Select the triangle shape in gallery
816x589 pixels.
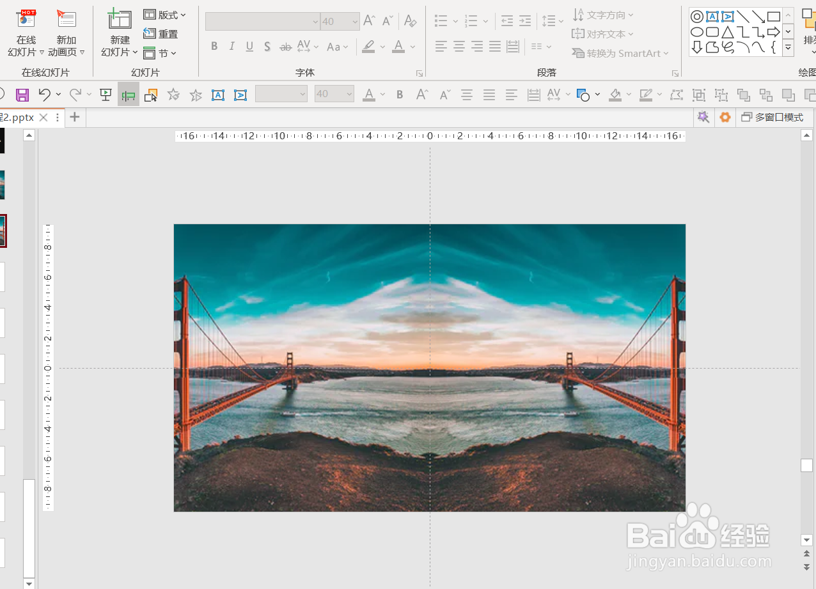728,32
